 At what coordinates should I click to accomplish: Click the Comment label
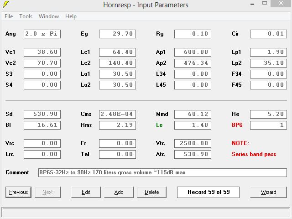17,172
